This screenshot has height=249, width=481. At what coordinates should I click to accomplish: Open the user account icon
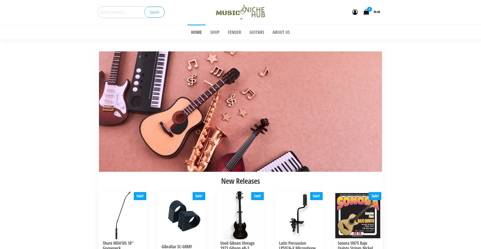click(x=355, y=12)
